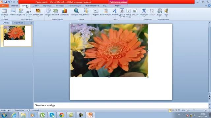The width and height of the screenshot is (211, 118).
Task: Click the zoom out minus button
Action: [x=187, y=110]
